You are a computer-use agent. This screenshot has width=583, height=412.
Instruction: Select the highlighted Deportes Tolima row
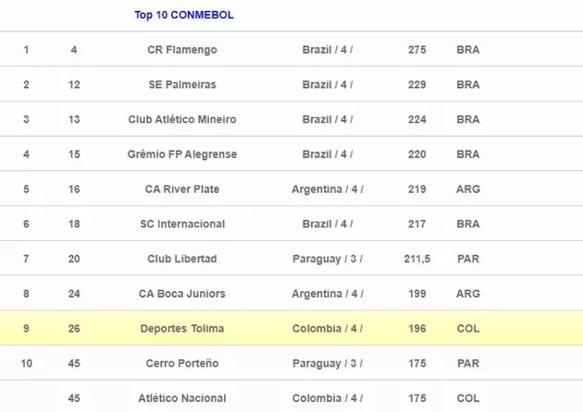coord(182,329)
